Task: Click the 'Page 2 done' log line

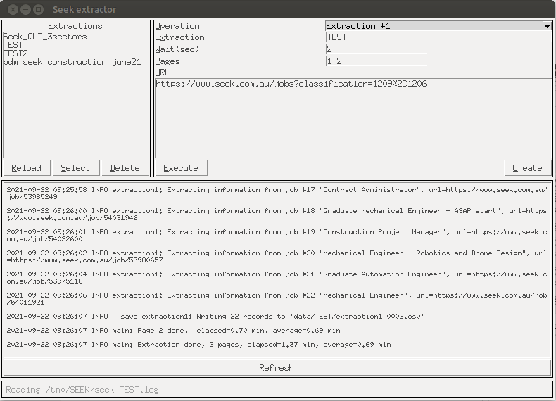Action: coord(173,331)
